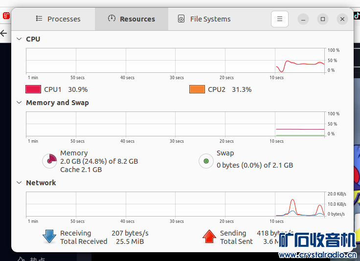This screenshot has width=360, height=261.
Task: Click the TikTok icon behind window
Action: click(x=357, y=15)
